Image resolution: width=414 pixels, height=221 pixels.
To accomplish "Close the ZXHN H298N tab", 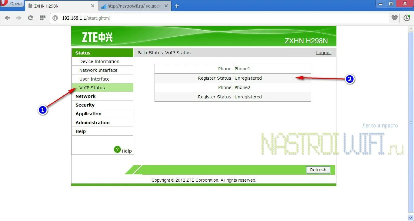I will click(93, 6).
